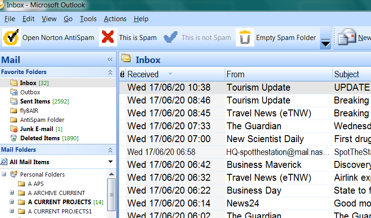Screen dimensions: 371x218
Task: Open the Travel News (eTNW) email from 06:32
Action: (245, 178)
